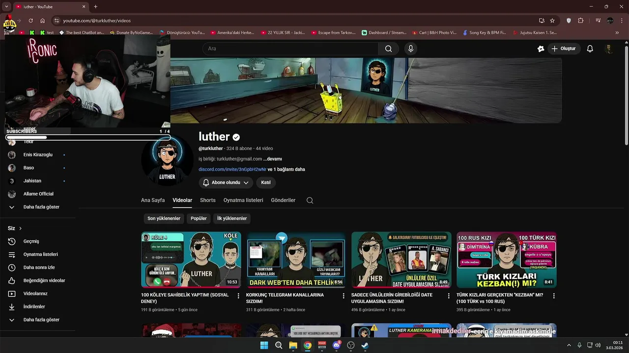This screenshot has width=629, height=353.
Task: Open the Oynatma listeleri tab
Action: [243, 200]
